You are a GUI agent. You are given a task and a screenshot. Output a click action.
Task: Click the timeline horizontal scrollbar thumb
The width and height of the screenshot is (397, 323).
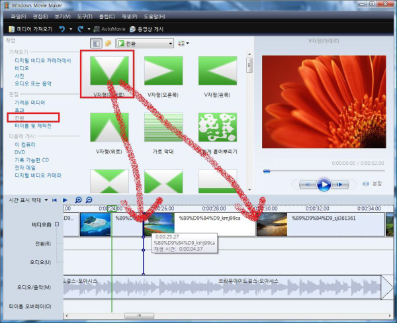(x=139, y=316)
